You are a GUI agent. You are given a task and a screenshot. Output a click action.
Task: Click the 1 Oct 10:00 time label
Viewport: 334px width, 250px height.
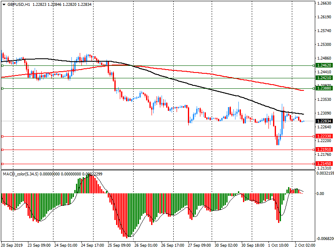coord(278,245)
